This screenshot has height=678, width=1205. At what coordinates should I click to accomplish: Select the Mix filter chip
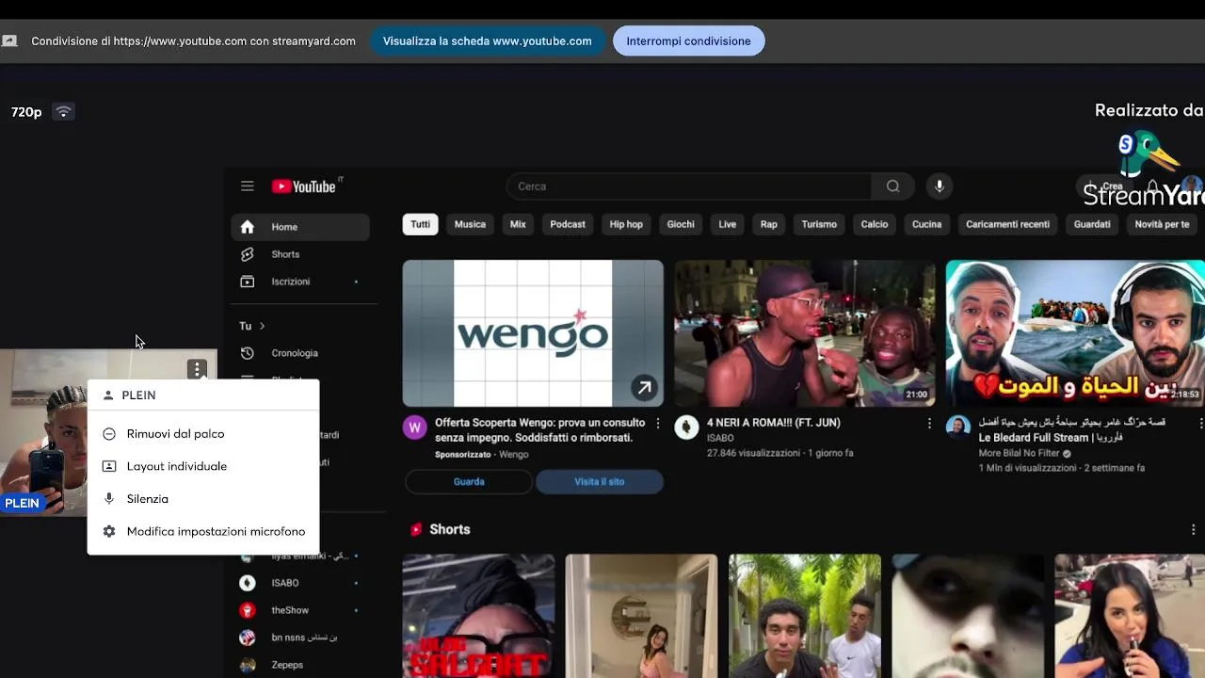tap(518, 224)
